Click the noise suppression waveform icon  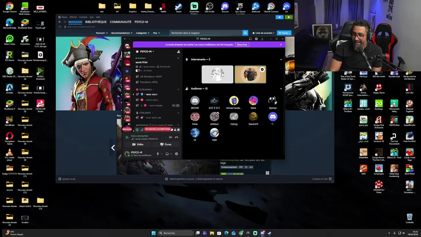click(x=170, y=137)
